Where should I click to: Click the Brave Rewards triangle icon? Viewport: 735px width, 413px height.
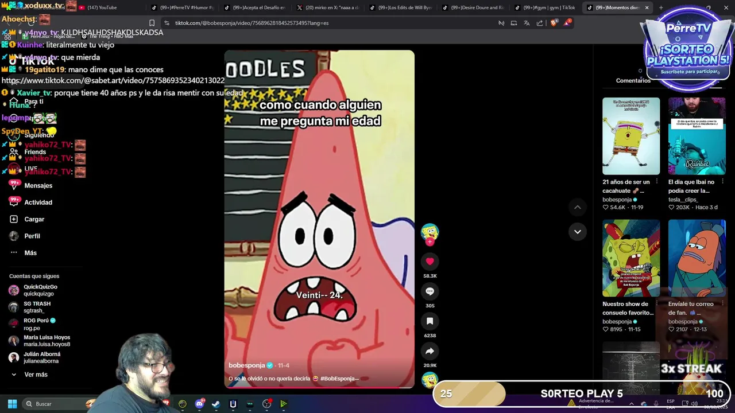567,23
